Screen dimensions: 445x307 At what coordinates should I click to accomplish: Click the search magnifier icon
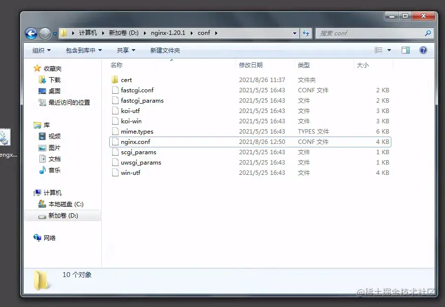pos(428,33)
